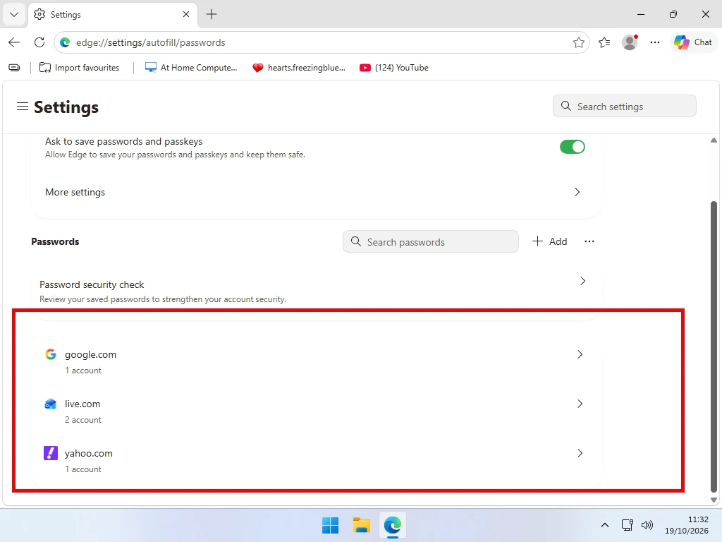Open network status tray icon
The image size is (722, 542).
click(627, 525)
